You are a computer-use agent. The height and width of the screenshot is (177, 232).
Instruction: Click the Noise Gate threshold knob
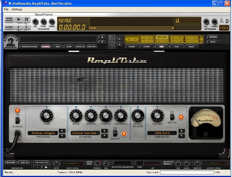click(97, 164)
